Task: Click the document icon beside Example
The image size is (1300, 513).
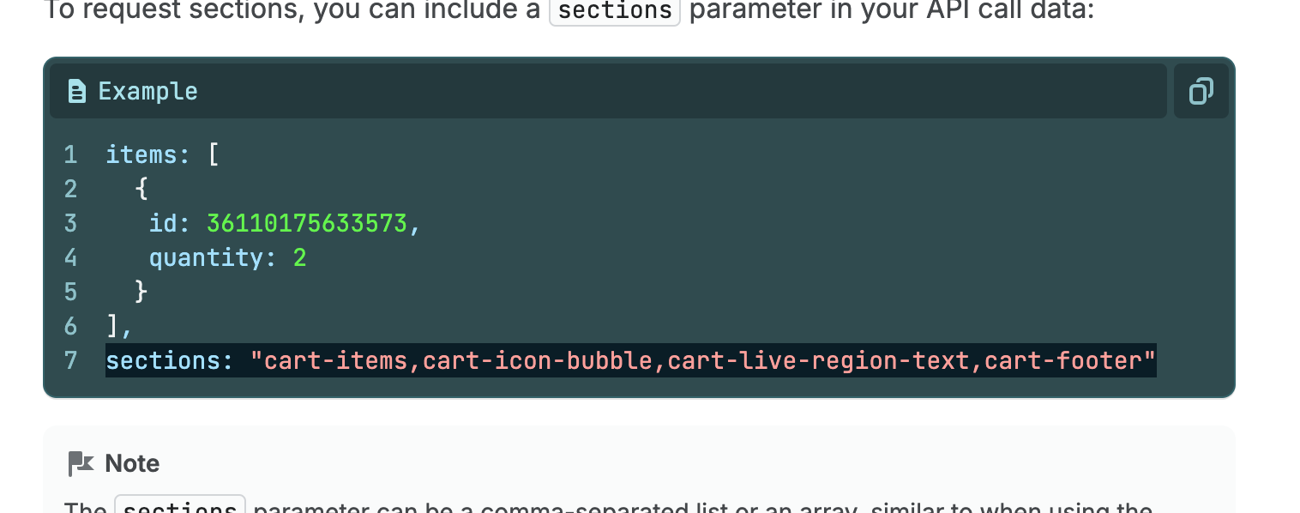Action: pos(77,91)
